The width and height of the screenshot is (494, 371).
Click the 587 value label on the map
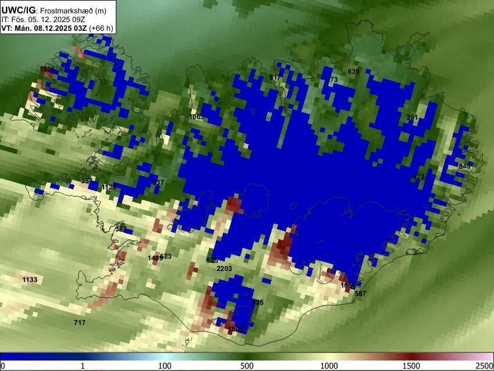click(x=360, y=294)
